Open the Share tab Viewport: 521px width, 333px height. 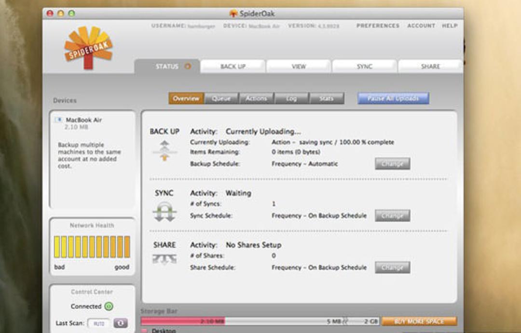click(x=430, y=67)
